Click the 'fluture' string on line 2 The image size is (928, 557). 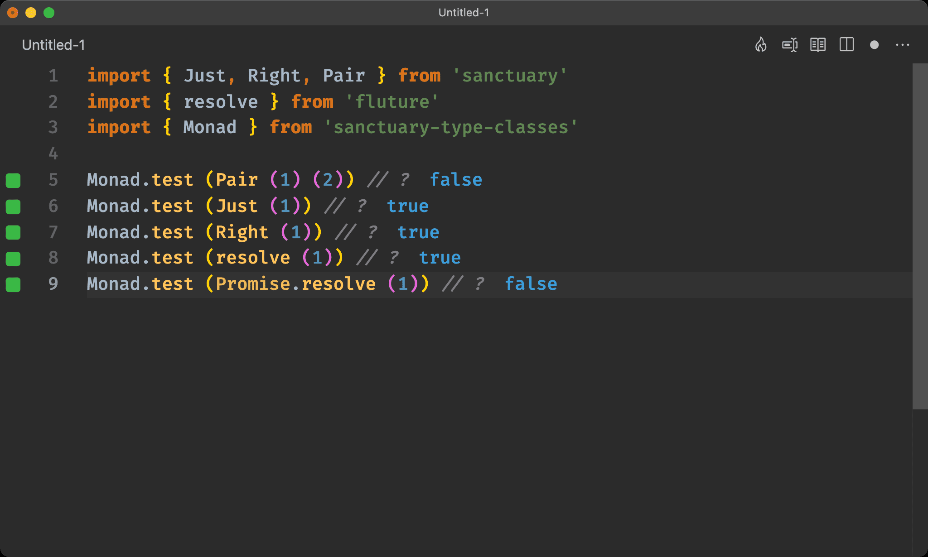click(x=392, y=102)
